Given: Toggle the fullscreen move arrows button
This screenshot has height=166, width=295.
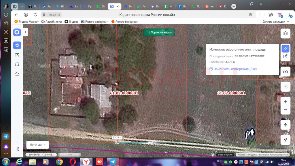Looking at the screenshot, I should [x=285, y=125].
